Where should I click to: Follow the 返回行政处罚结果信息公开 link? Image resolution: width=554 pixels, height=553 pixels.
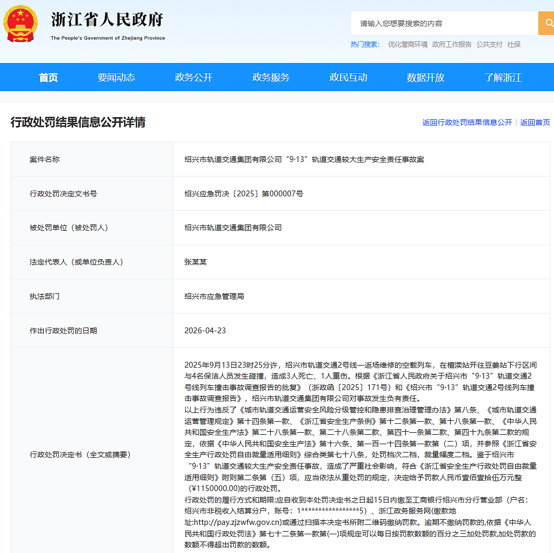[467, 122]
